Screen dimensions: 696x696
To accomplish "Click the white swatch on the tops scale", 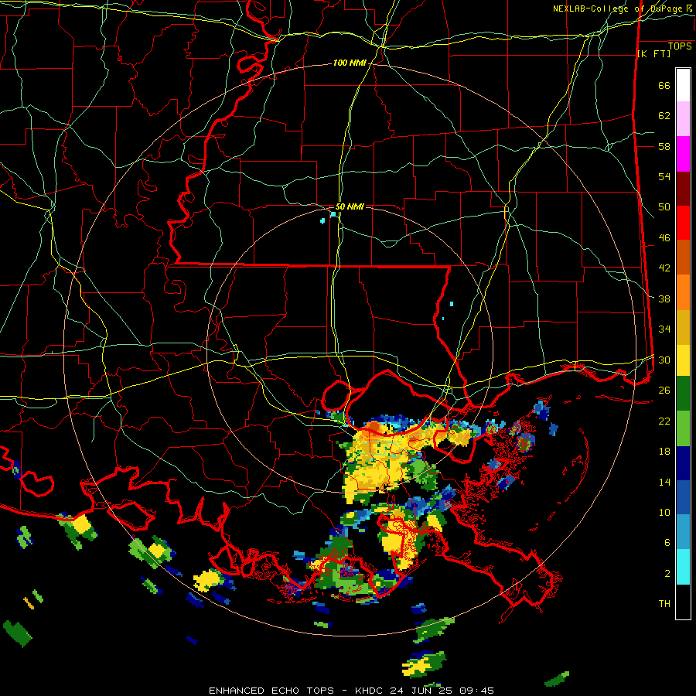I will pos(683,85).
